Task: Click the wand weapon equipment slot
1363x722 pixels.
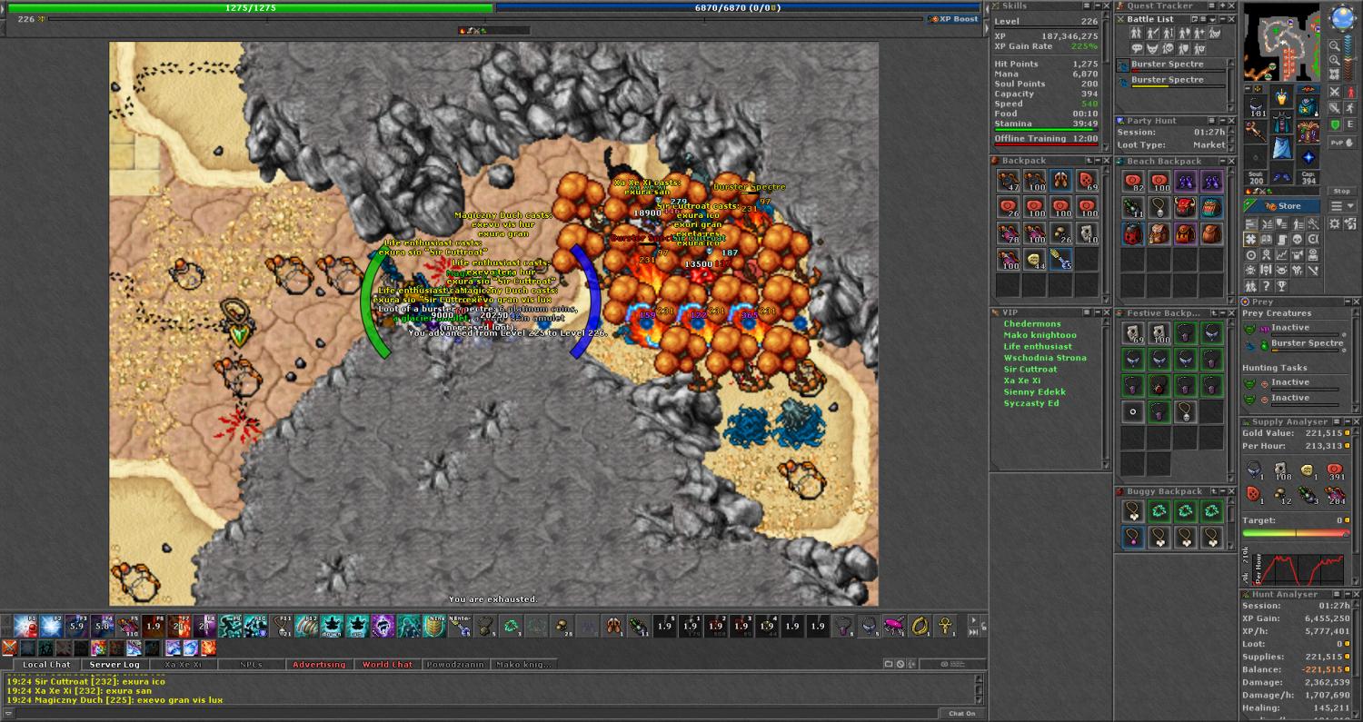Action: 1256,132
